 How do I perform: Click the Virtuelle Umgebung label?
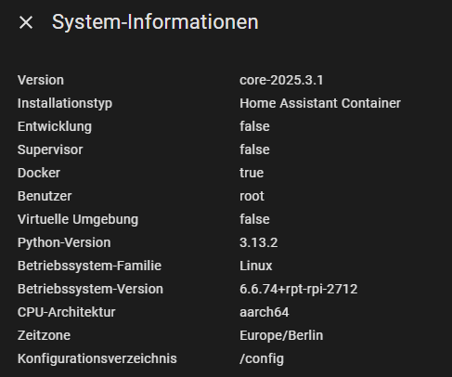tap(78, 220)
